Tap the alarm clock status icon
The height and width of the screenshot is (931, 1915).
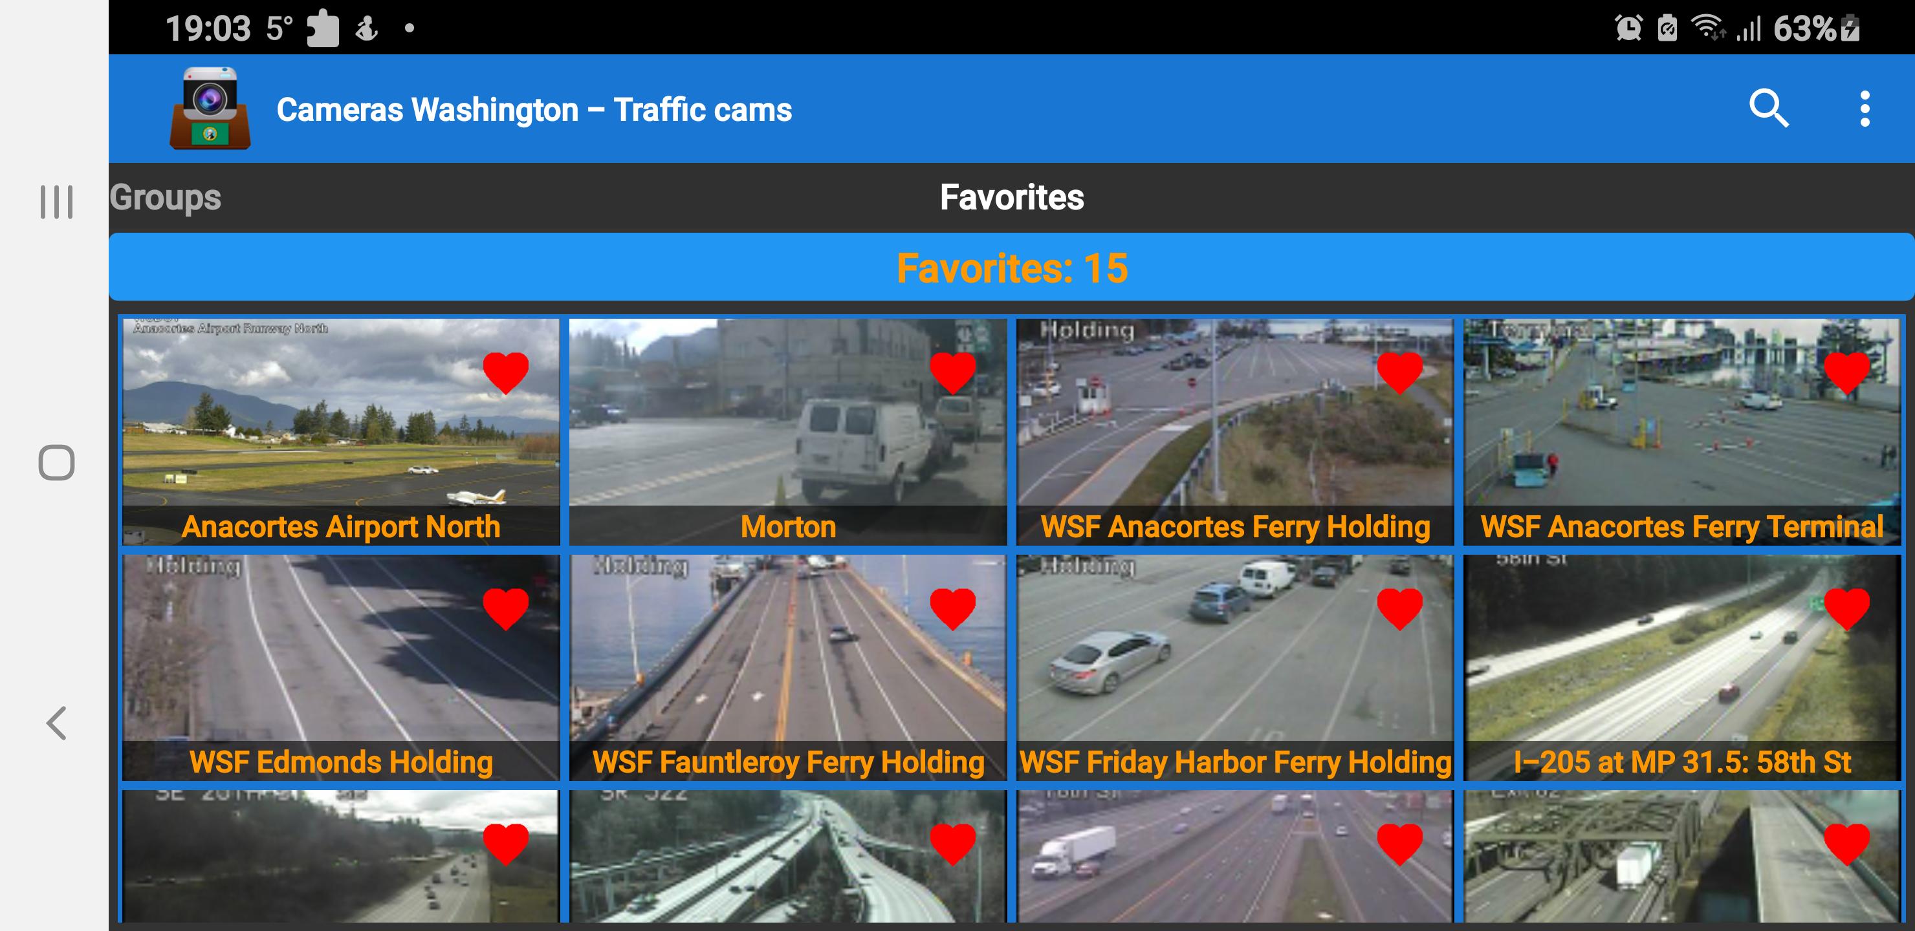(x=1628, y=28)
